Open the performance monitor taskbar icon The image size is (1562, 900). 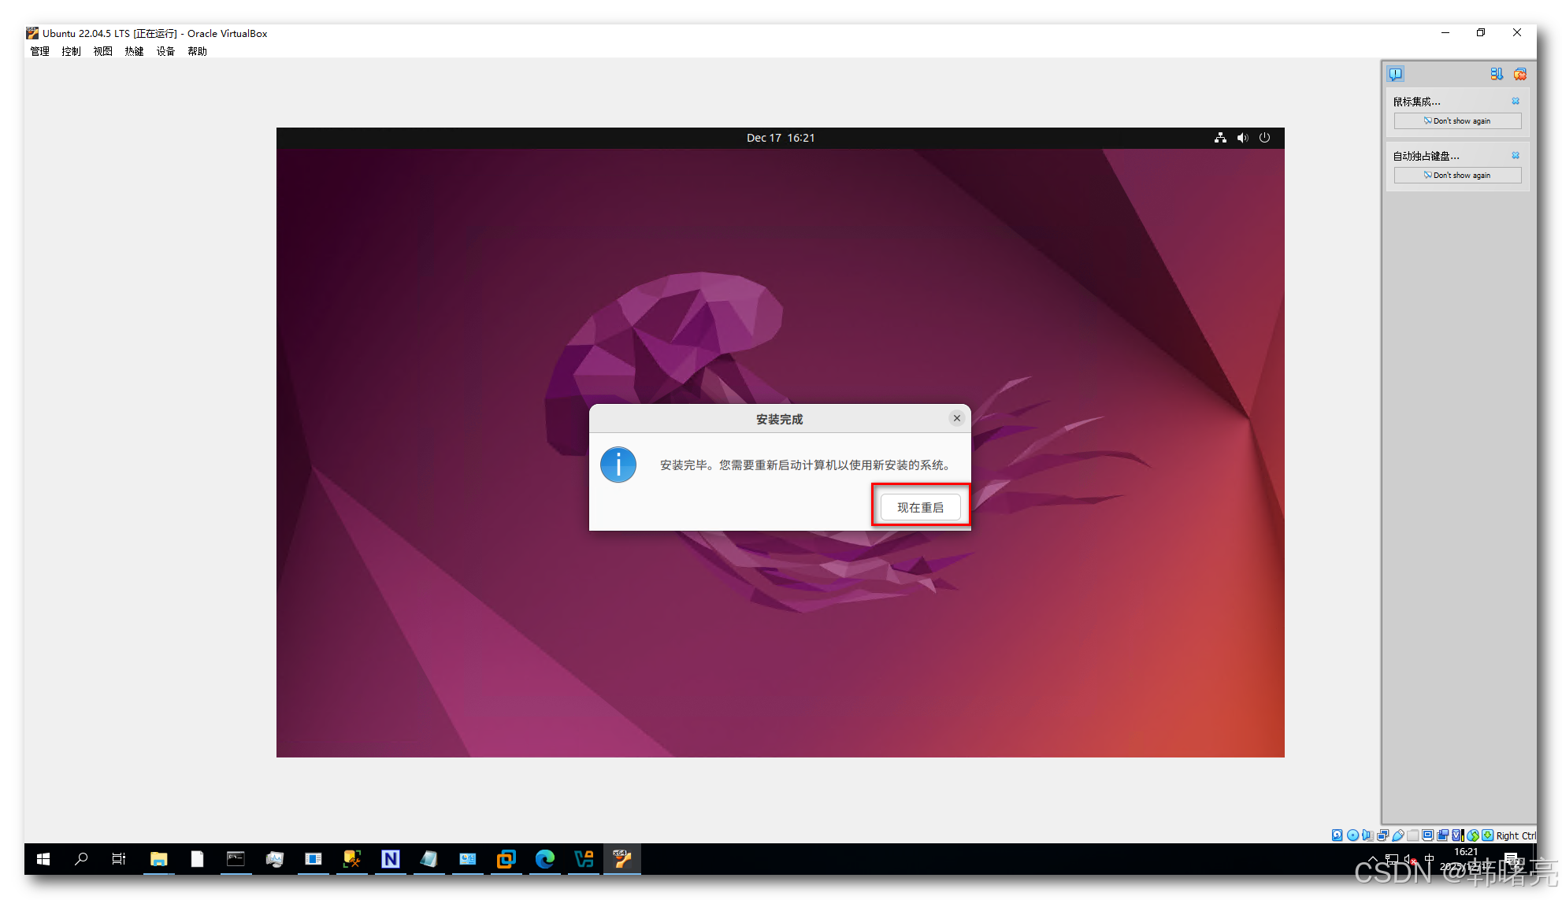[x=274, y=859]
